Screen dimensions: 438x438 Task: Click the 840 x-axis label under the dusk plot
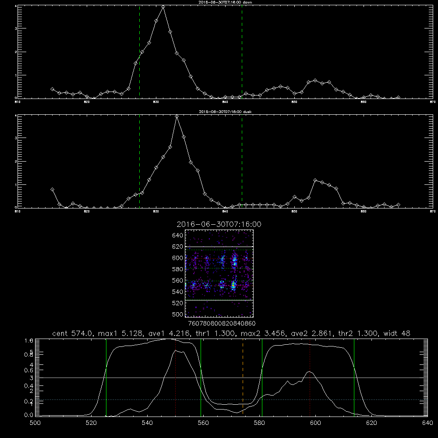tap(225, 212)
